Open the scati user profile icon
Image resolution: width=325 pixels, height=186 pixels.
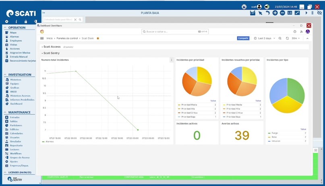(259, 7)
